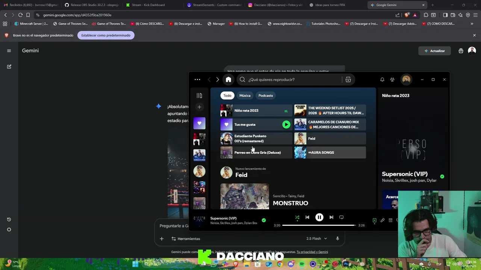
Task: Open Tu privacidad y Gemini link
Action: (x=312, y=252)
